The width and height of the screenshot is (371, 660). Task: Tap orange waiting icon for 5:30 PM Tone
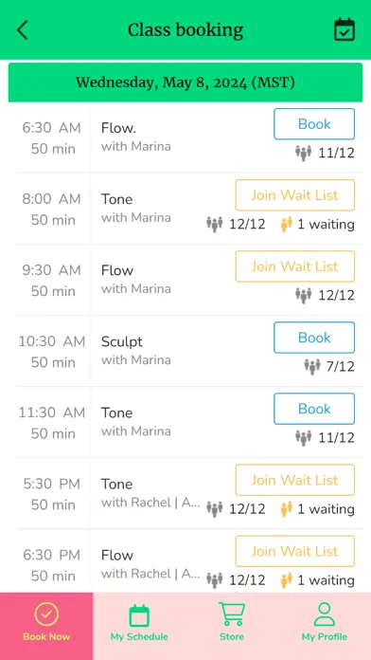coord(287,509)
